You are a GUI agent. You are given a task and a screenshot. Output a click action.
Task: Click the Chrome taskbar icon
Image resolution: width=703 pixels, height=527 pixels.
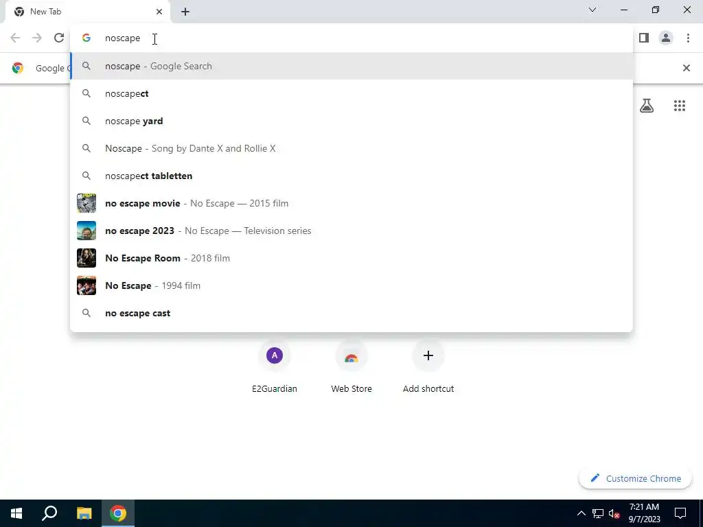click(x=118, y=513)
